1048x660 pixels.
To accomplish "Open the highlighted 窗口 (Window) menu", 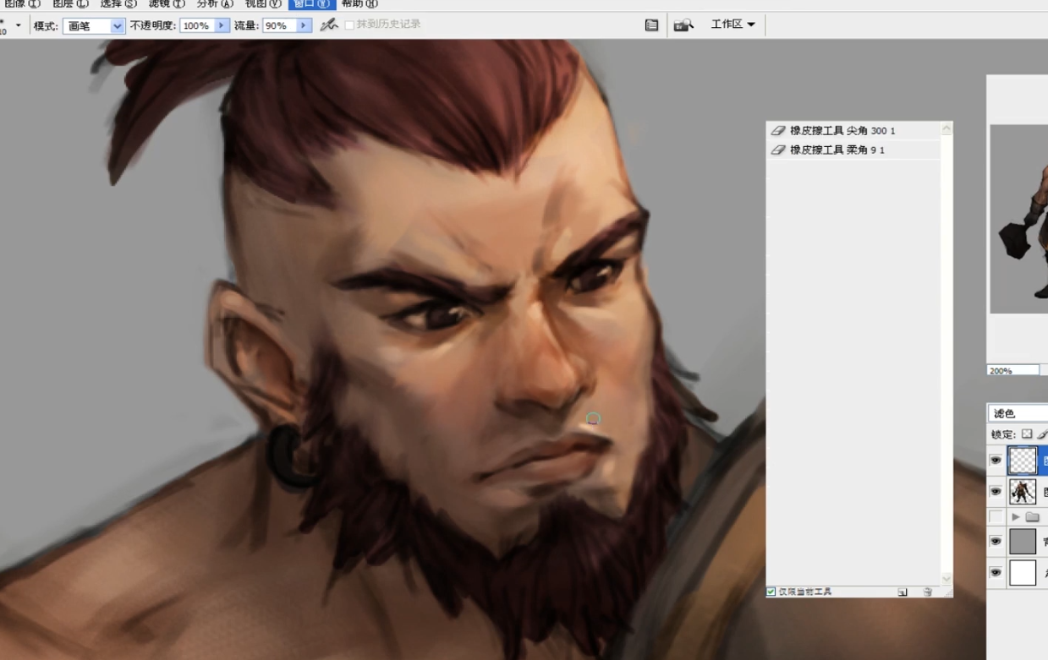I will [312, 4].
